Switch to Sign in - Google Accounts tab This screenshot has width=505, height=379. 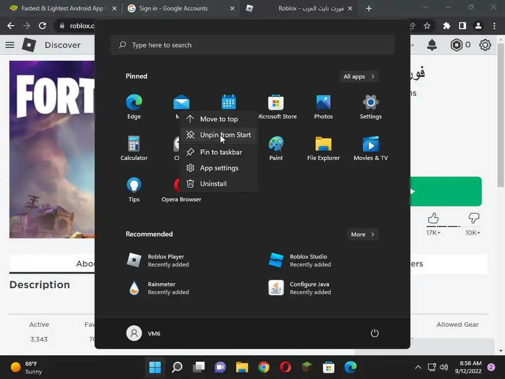click(x=174, y=8)
